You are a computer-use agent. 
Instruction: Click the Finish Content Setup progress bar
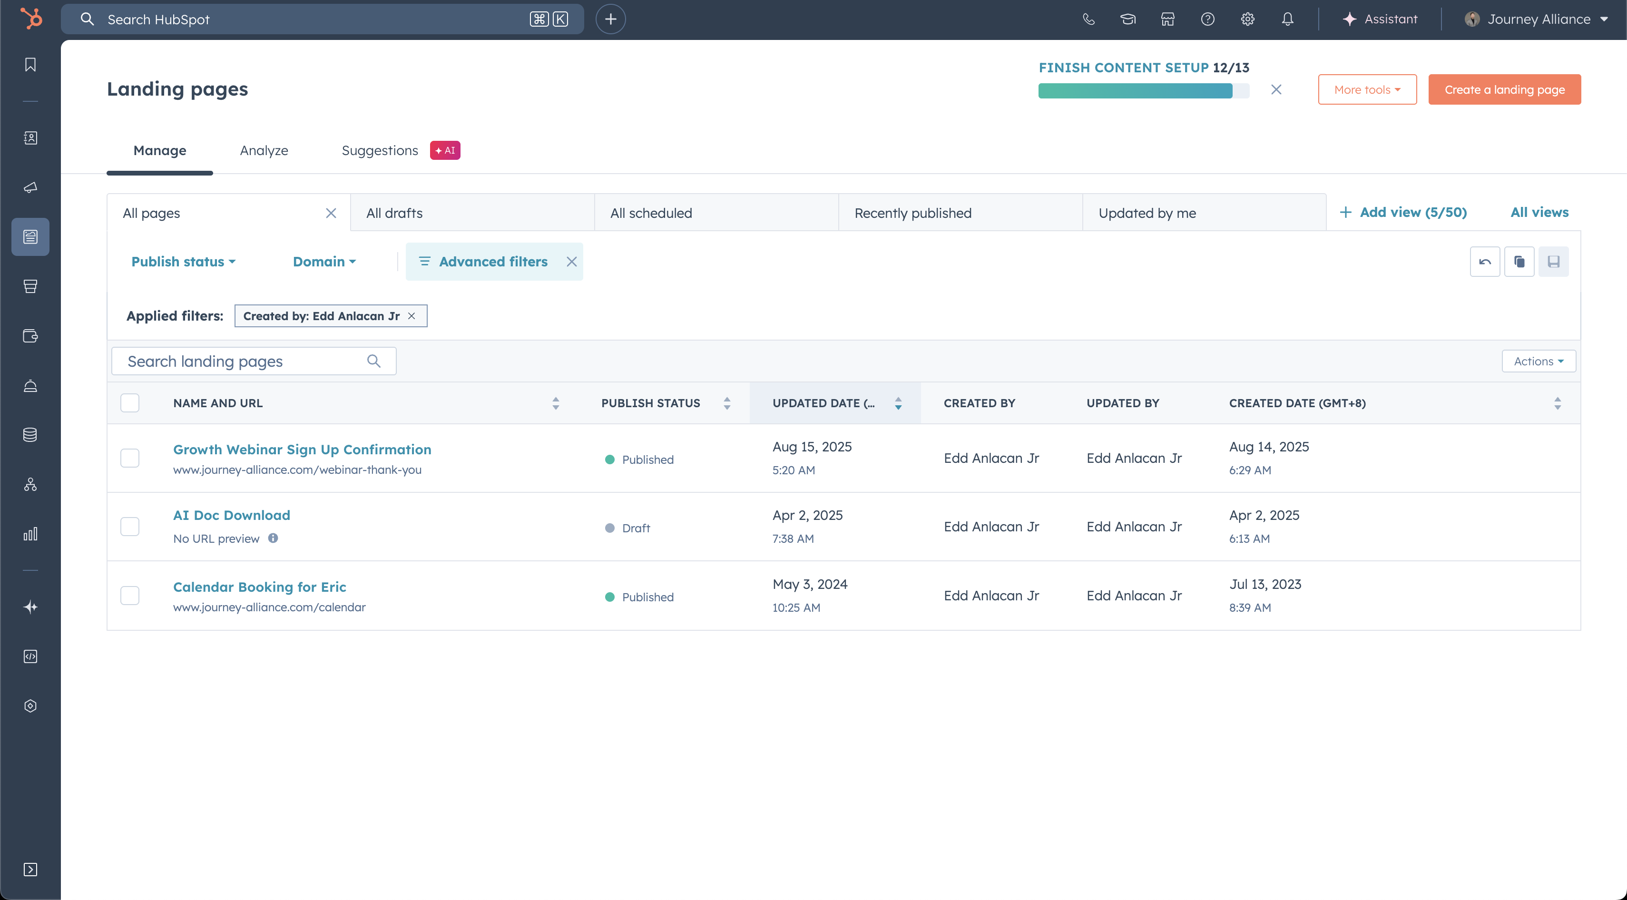1143,91
